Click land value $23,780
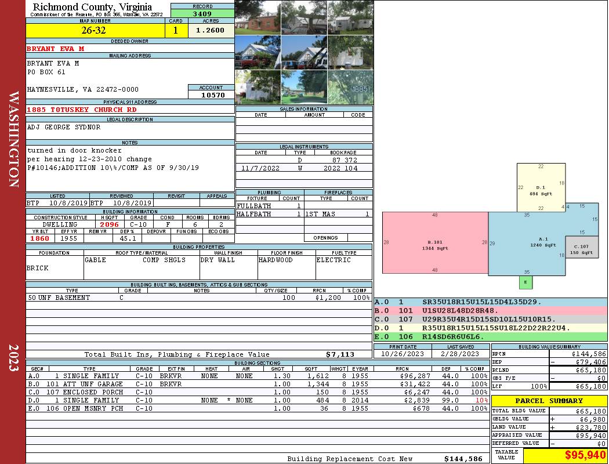The image size is (609, 464). coord(591,427)
